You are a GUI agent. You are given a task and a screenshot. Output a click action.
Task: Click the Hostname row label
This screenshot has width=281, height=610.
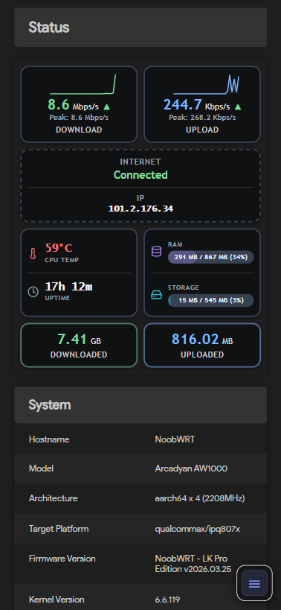point(49,439)
